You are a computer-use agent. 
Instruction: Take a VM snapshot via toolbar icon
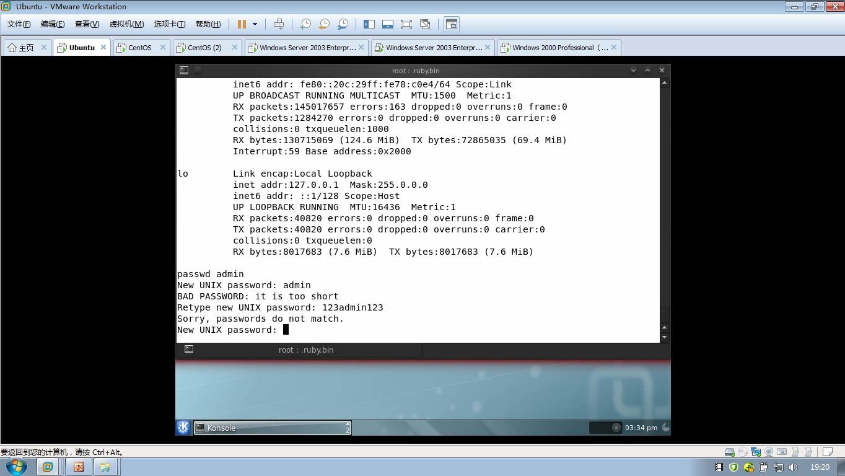[x=305, y=24]
